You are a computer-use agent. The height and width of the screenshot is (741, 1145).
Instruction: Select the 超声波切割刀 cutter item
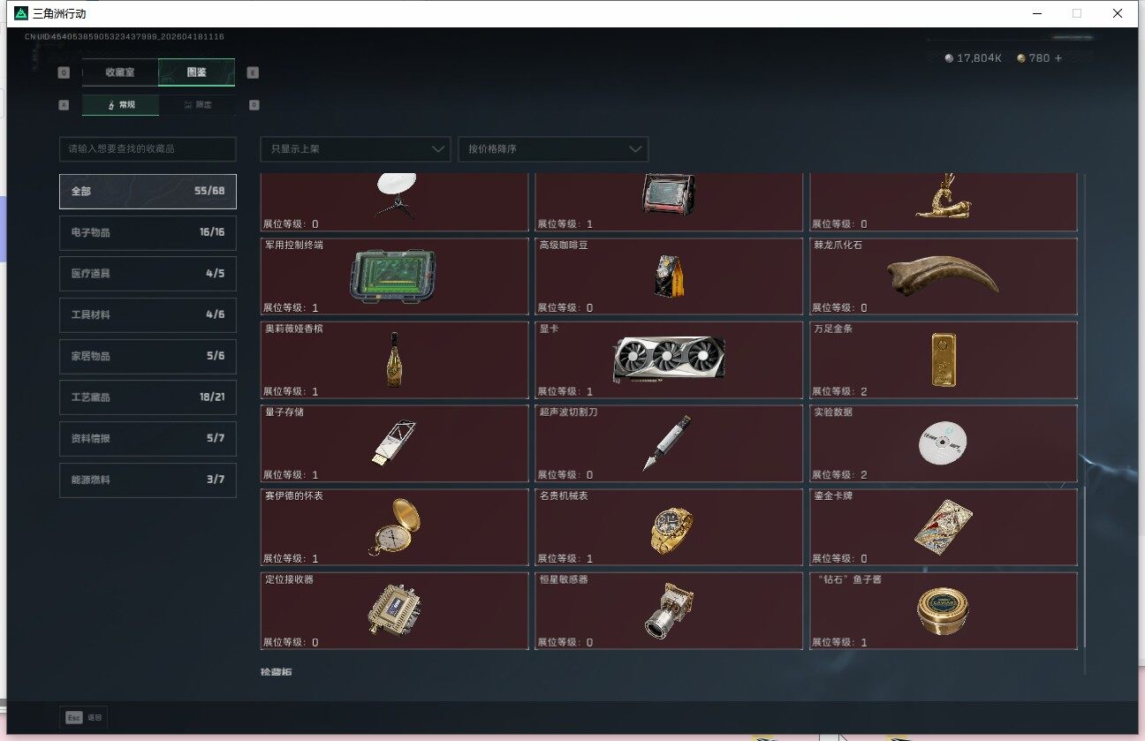[x=669, y=443]
